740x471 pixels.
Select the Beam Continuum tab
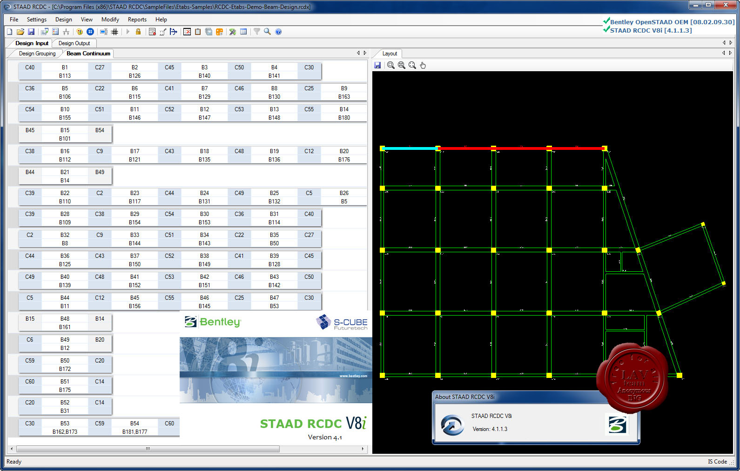(88, 54)
